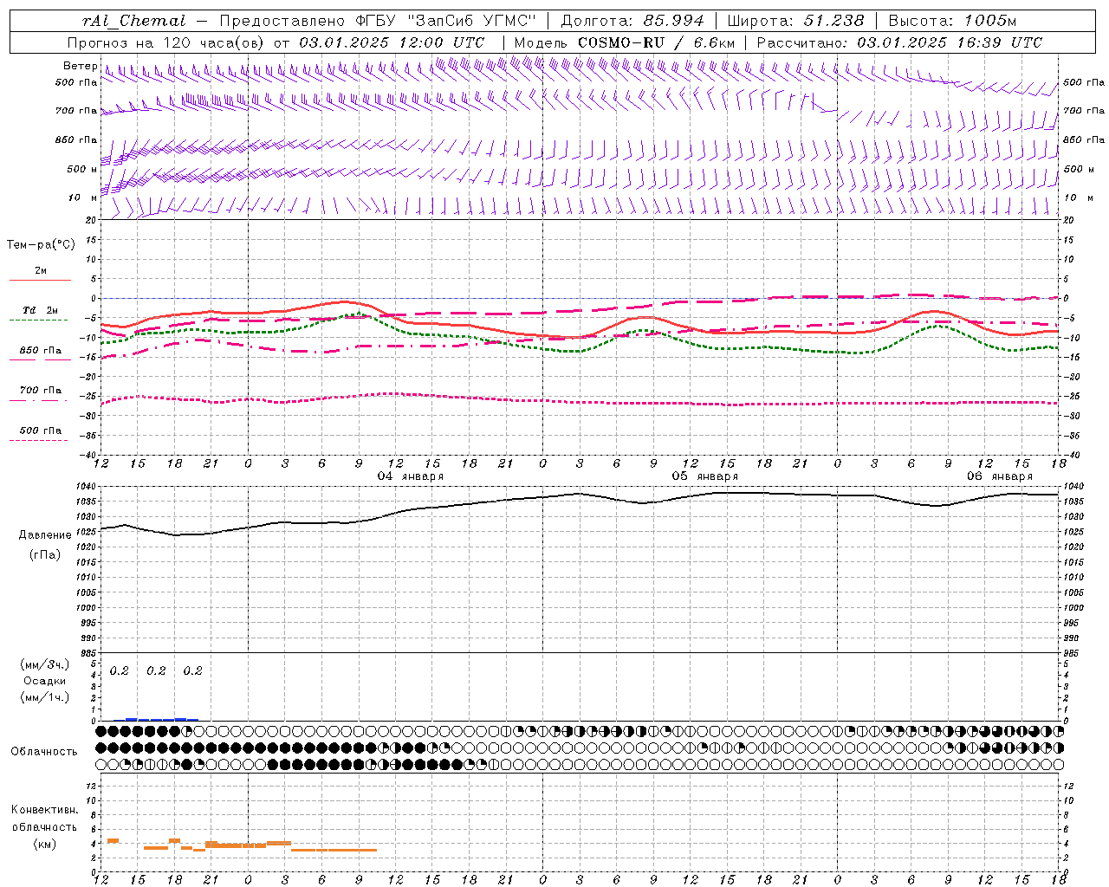
Task: Select the provider text ФГБУ "ЗапСиб УГМС"
Action: click(445, 21)
